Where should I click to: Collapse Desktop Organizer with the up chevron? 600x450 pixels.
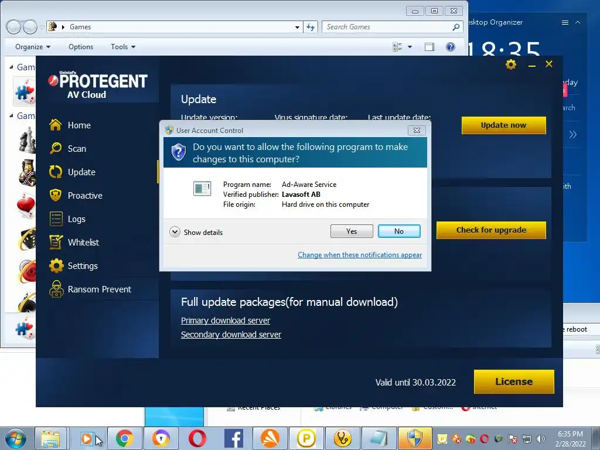[578, 23]
